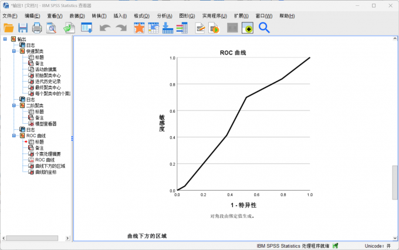The image size is (399, 250).
Task: Click the gray designate window icon
Action: point(232,28)
